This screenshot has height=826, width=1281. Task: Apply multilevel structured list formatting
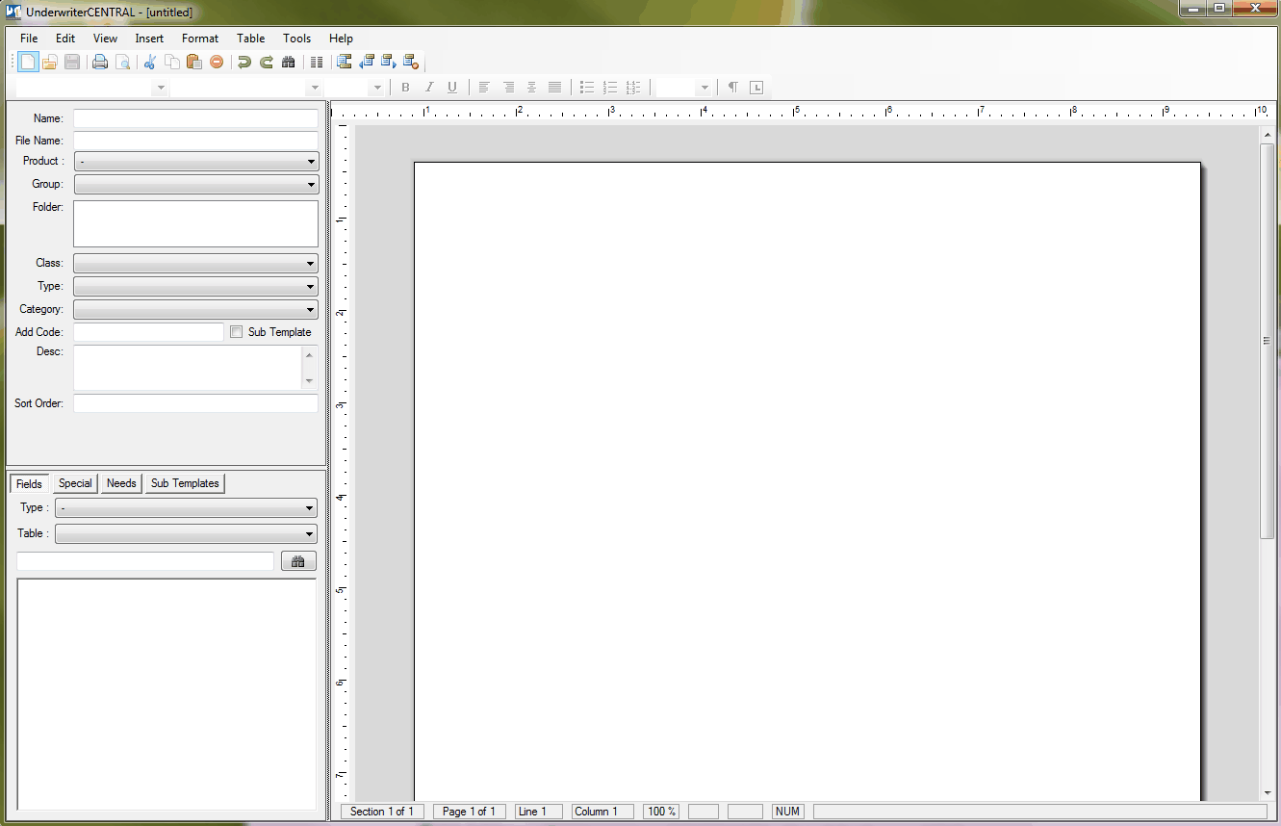coord(632,88)
